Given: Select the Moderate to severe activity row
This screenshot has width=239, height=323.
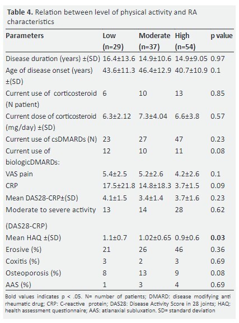Looking at the screenshot, I should (x=120, y=218).
